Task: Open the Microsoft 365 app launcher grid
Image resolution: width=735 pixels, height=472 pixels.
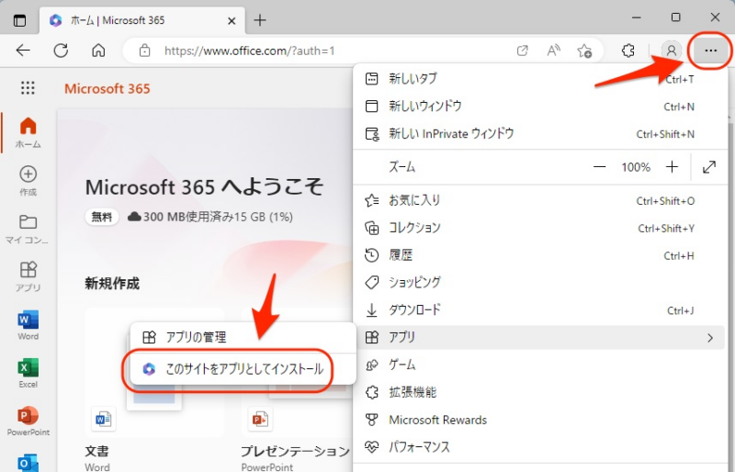Action: [x=28, y=87]
